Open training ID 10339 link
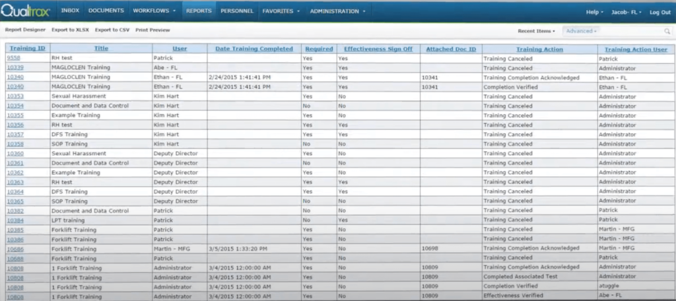 (x=15, y=68)
